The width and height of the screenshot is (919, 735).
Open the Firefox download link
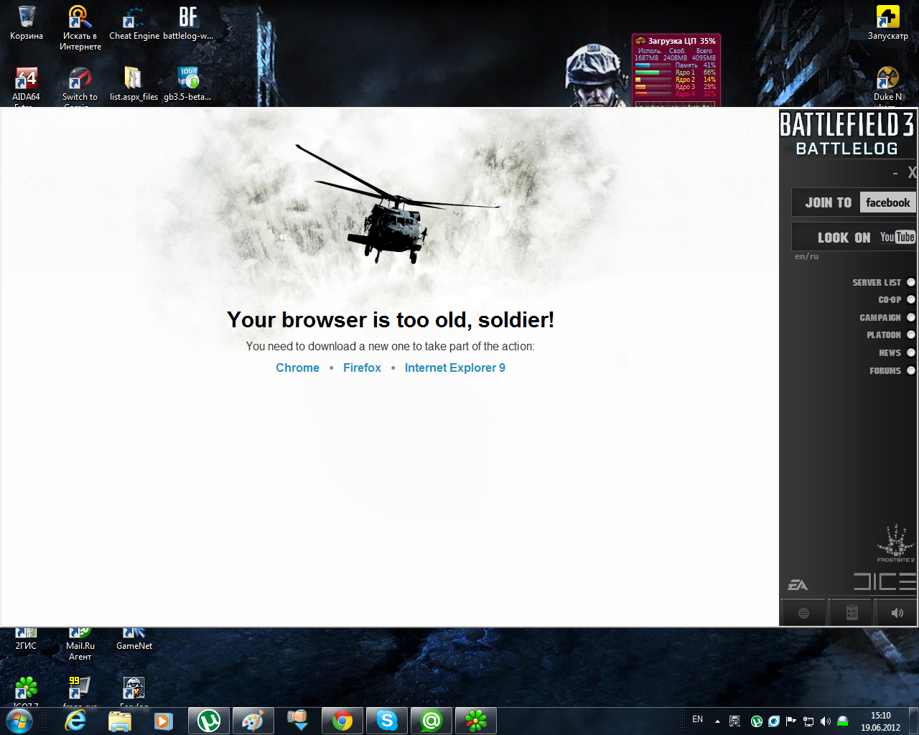[x=362, y=367]
